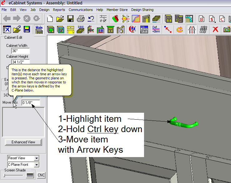231x183 pixels.
Task: Click the Def... +Item icon
Action: tap(156, 29)
